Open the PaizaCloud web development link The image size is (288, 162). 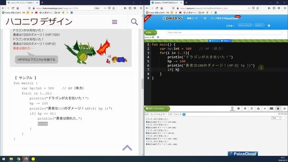225,18
